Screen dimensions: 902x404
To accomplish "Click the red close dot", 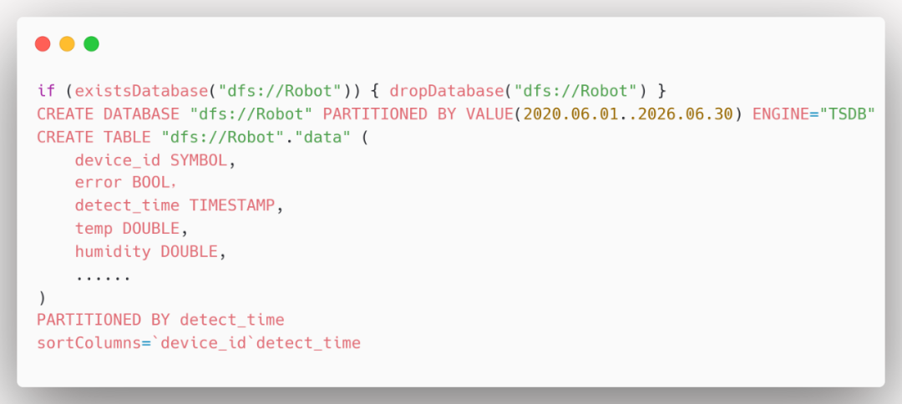I will point(43,43).
